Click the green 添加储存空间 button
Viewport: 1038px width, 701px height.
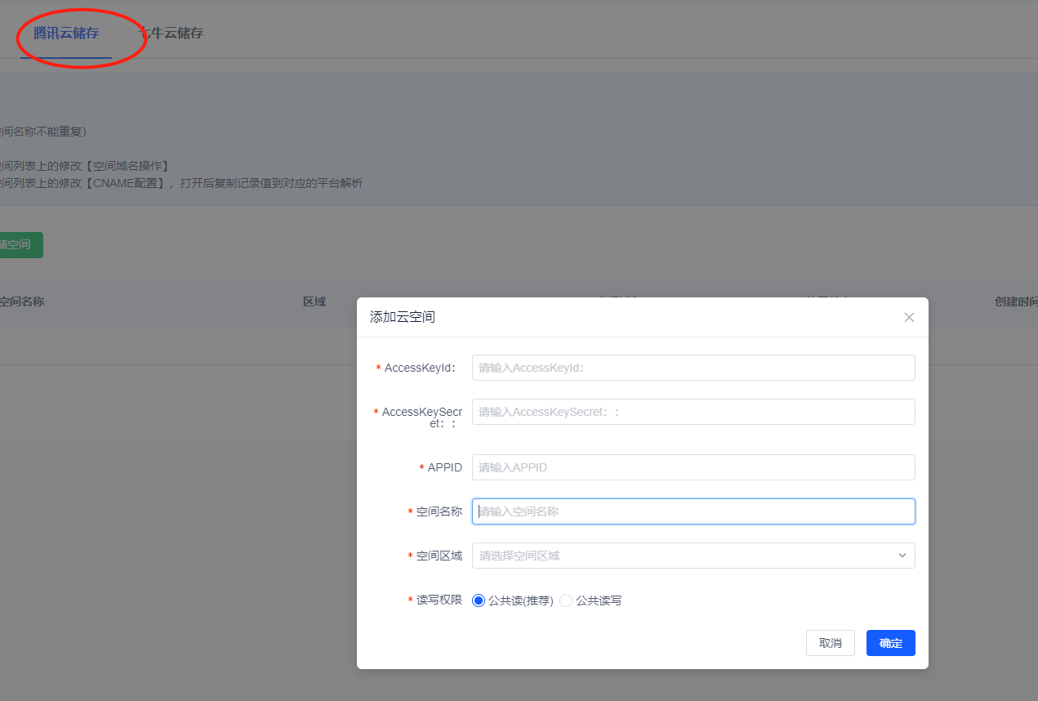coord(20,244)
